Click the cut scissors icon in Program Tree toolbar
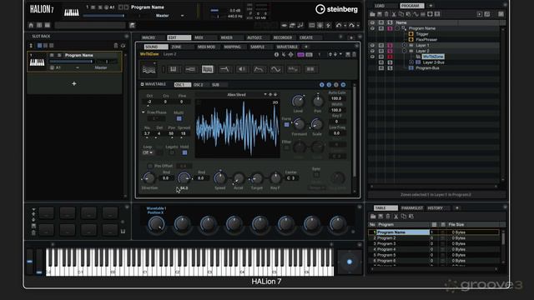 394,14
